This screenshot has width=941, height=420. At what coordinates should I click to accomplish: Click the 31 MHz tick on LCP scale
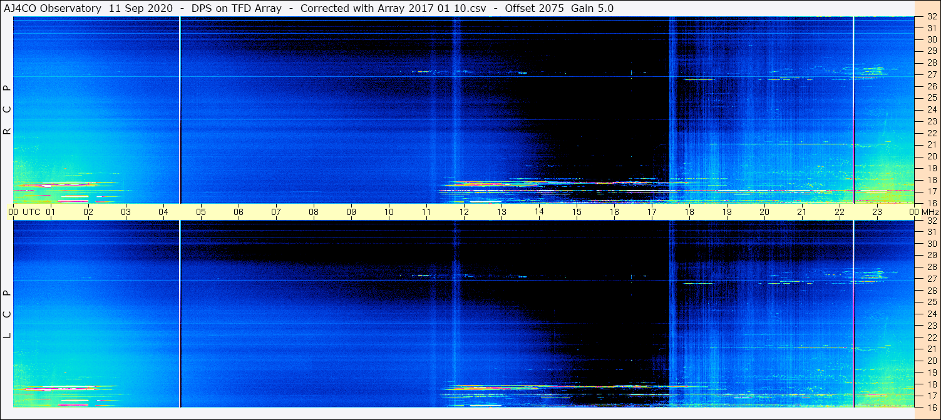tap(932, 232)
